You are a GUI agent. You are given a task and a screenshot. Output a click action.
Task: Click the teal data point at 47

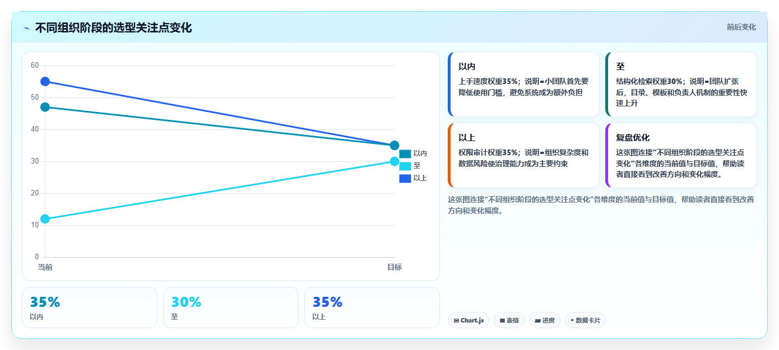click(x=45, y=107)
